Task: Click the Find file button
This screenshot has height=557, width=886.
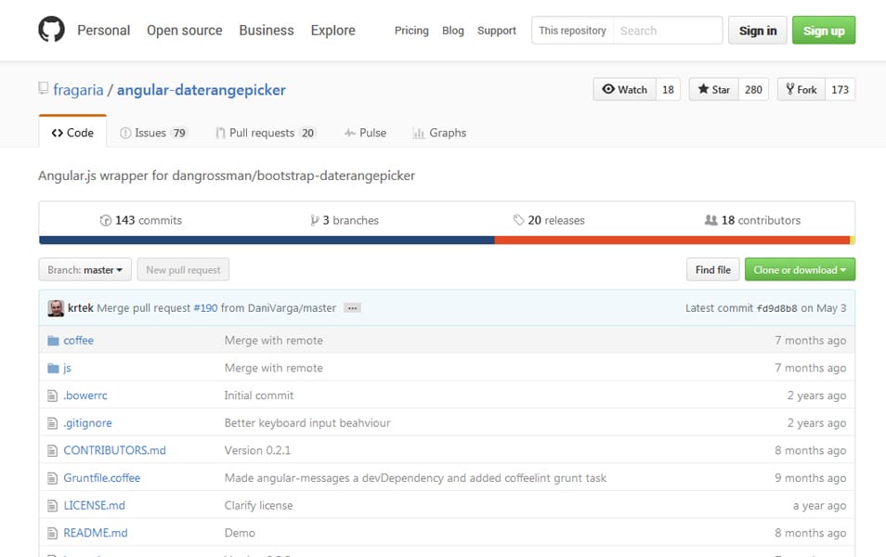Action: 712,269
